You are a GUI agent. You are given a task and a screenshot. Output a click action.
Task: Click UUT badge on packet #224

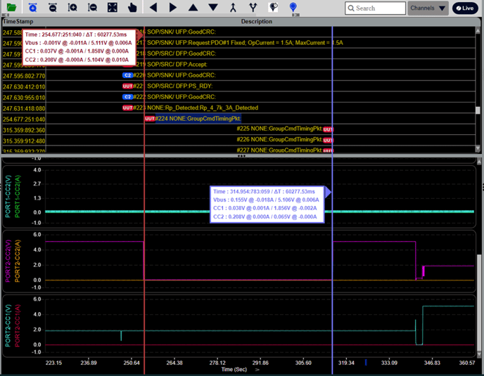point(150,119)
